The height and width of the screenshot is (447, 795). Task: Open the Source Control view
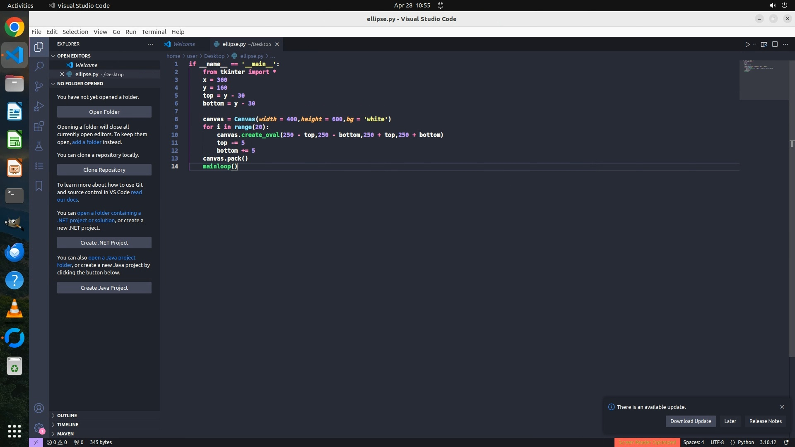click(39, 86)
